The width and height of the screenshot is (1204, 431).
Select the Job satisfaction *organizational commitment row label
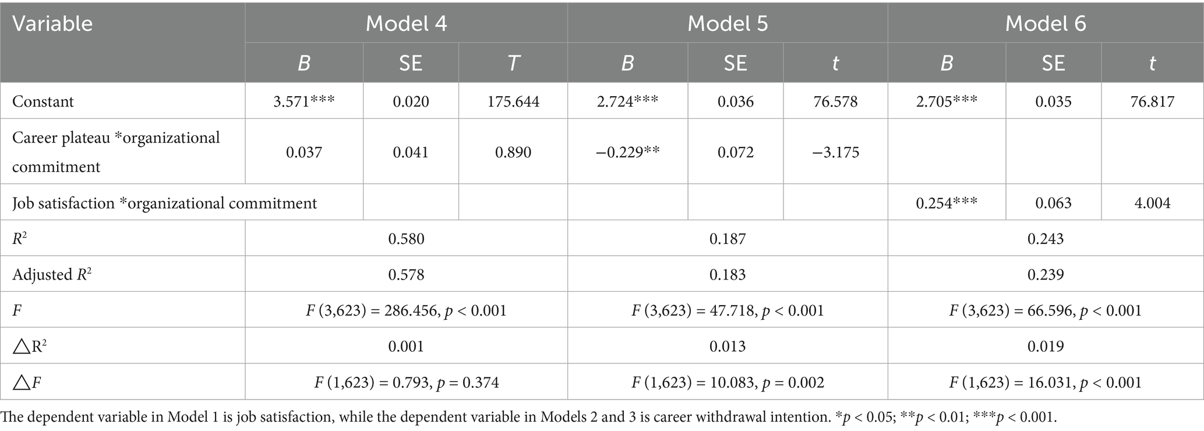[x=165, y=203]
